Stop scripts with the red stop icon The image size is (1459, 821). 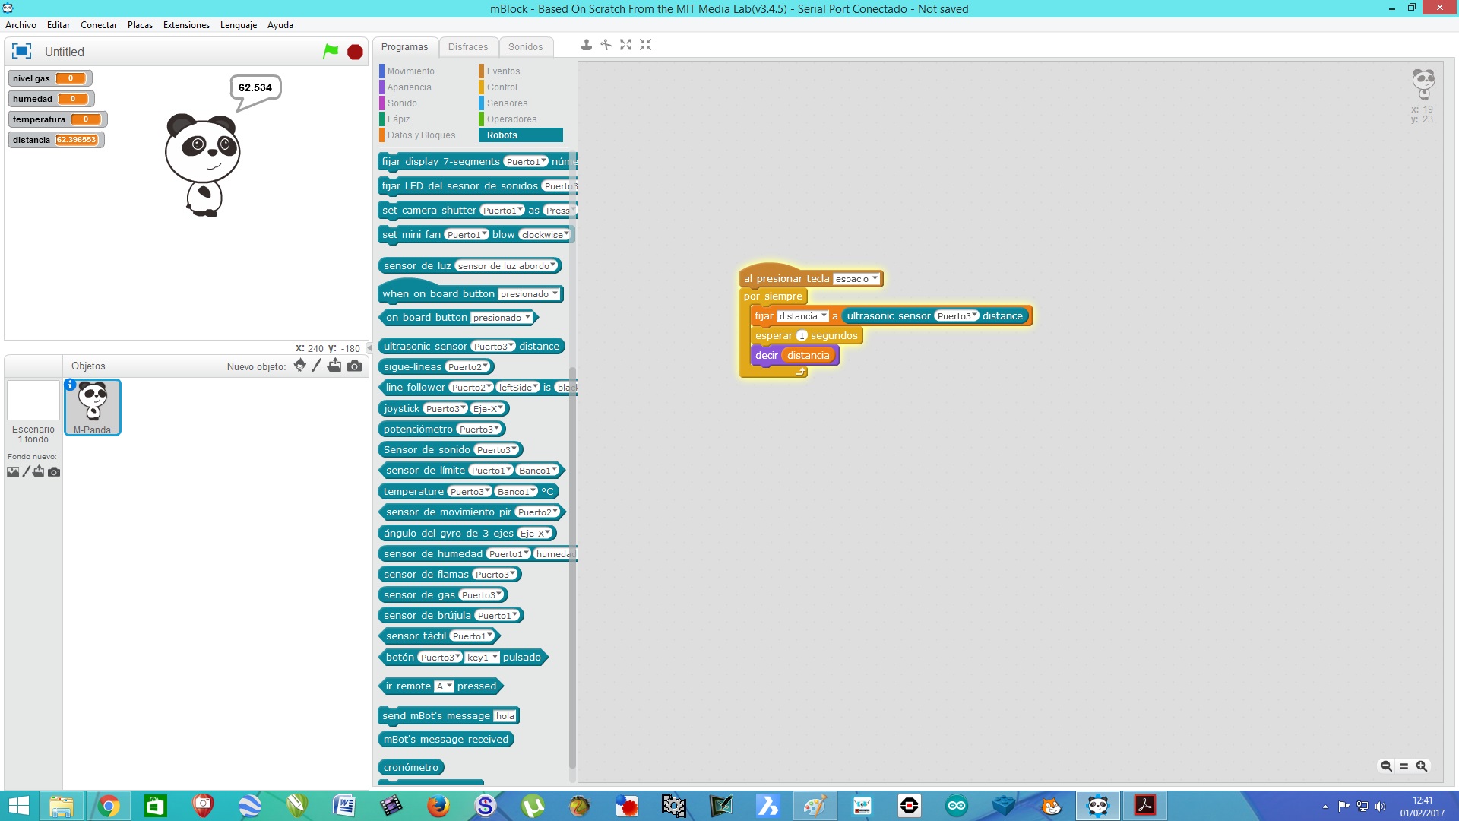point(355,52)
